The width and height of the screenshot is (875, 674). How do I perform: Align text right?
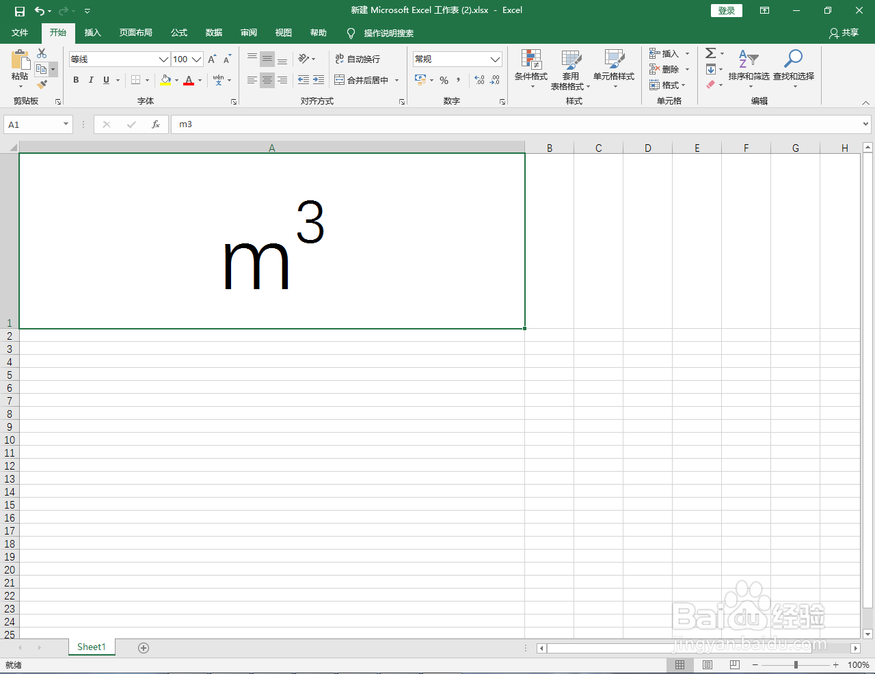click(282, 80)
